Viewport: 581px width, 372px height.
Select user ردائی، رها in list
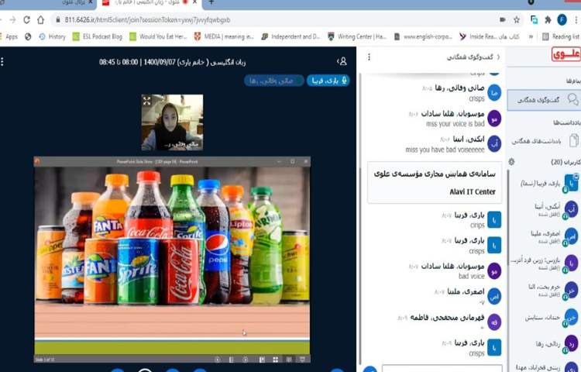click(x=547, y=344)
